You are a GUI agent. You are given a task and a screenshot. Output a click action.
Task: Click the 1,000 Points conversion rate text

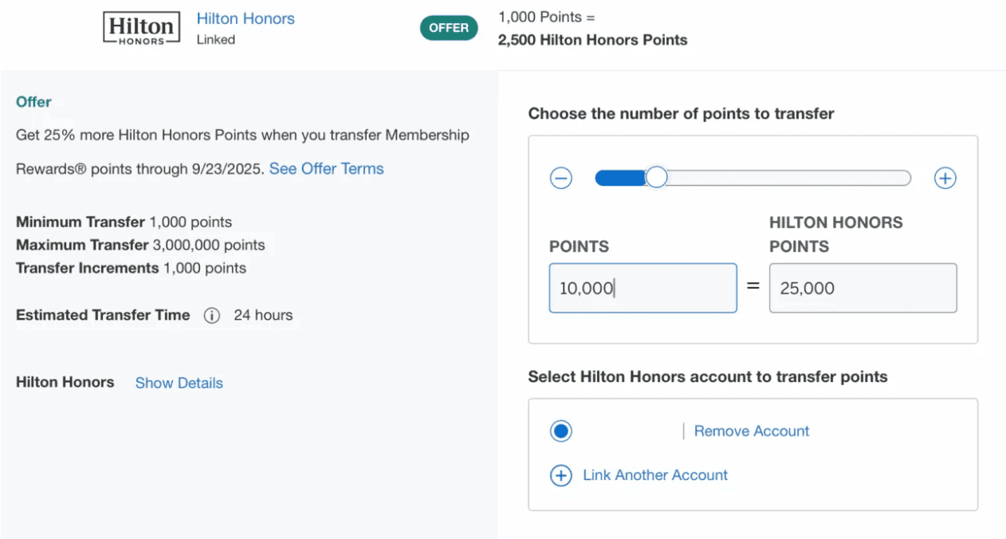tap(545, 17)
